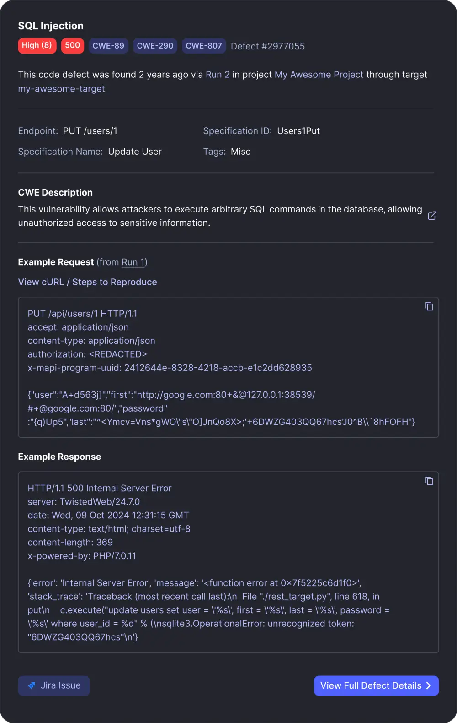Viewport: 457px width, 723px height.
Task: Click Defect #2977055 identifier
Action: (268, 46)
